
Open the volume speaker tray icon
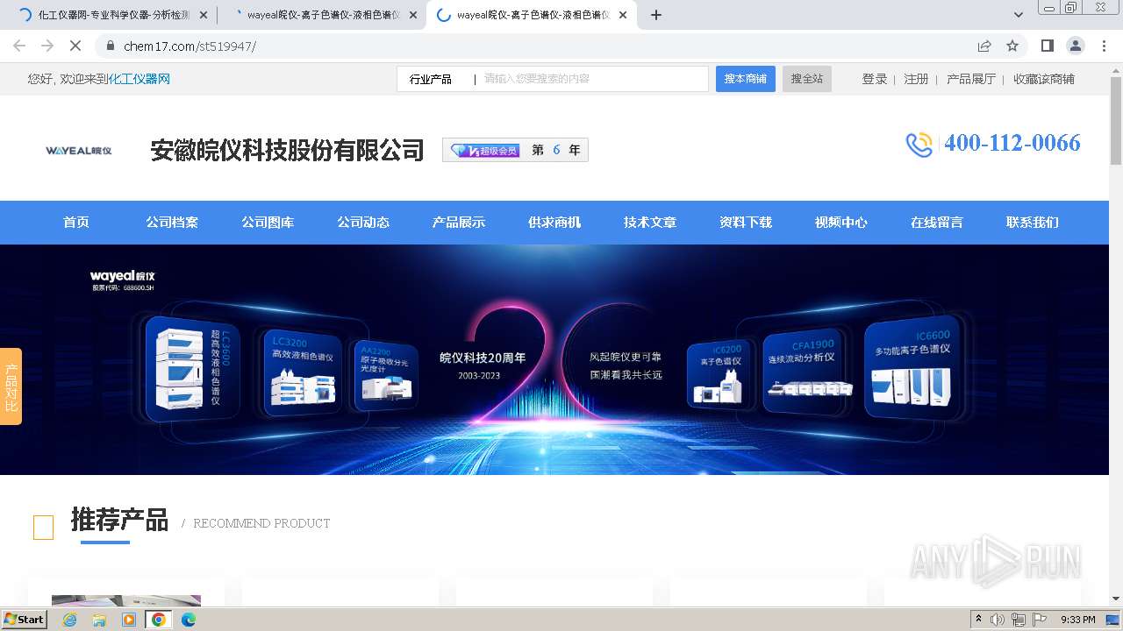[998, 620]
